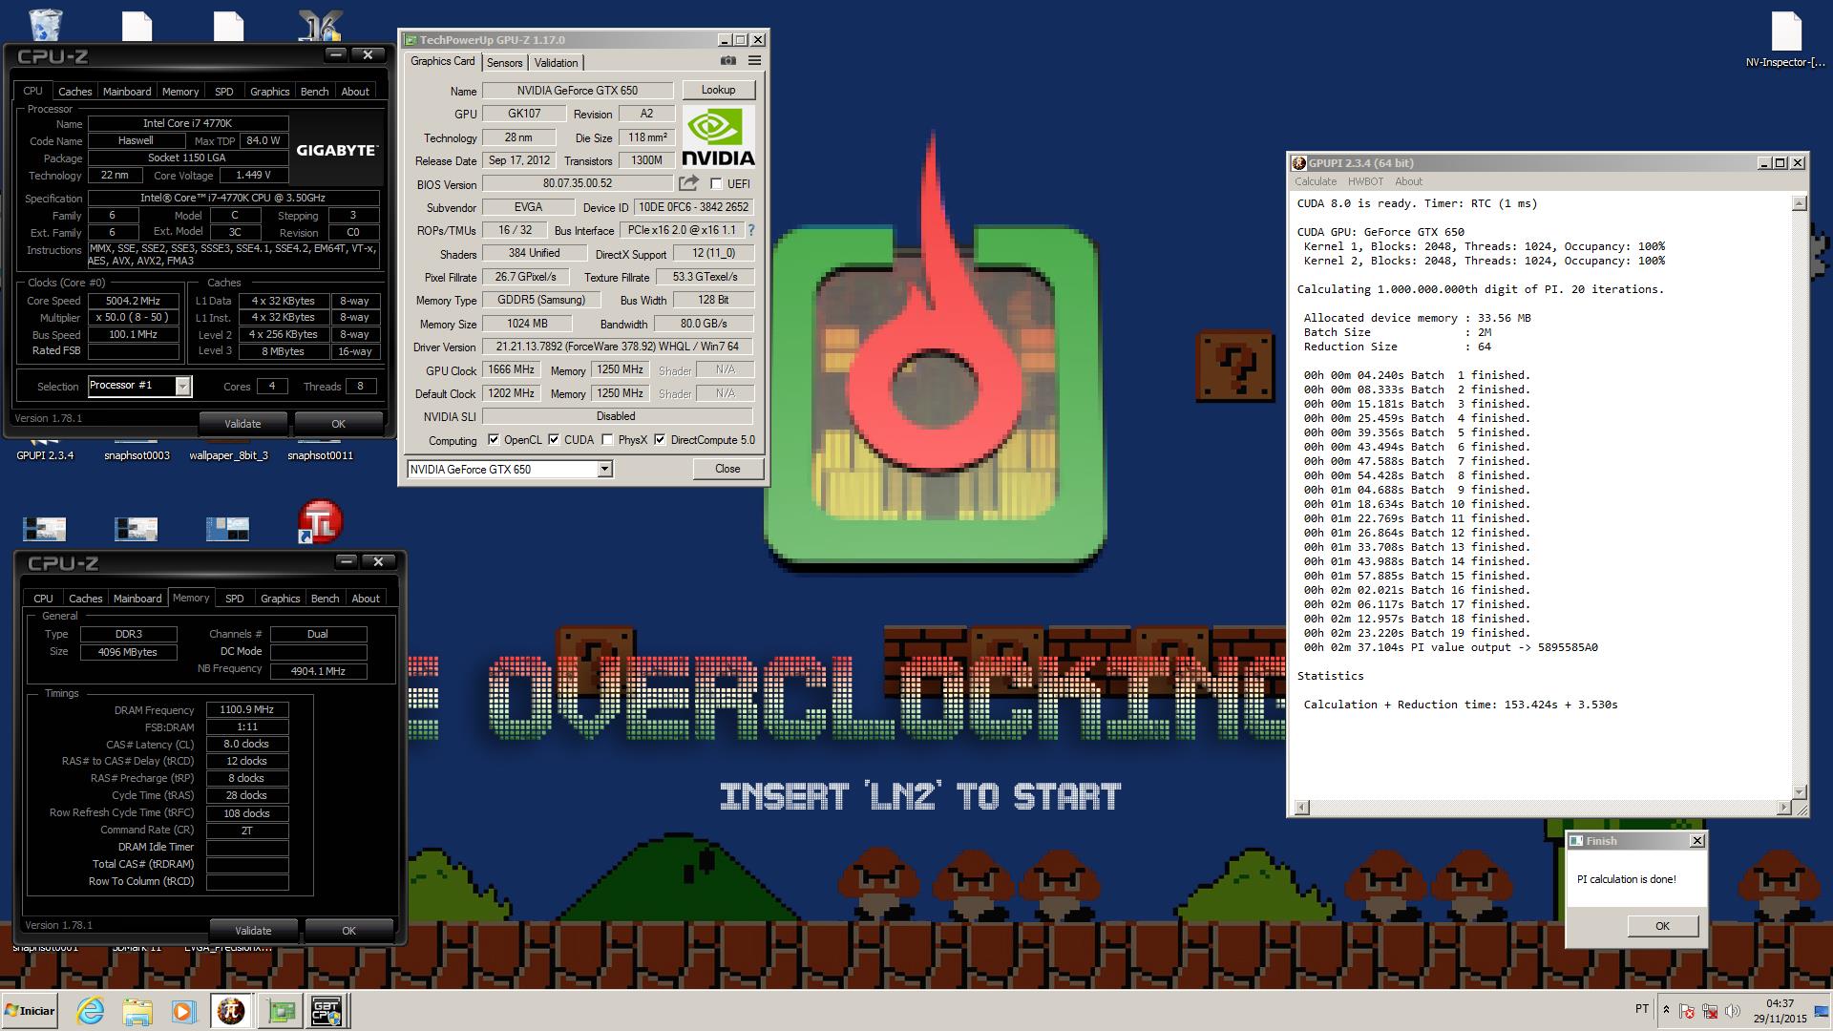1833x1031 pixels.
Task: Select the GPUPI 2.3.4 desktop shortcut
Action: [45, 454]
